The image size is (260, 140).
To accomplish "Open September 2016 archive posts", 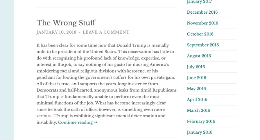I will (203, 45).
